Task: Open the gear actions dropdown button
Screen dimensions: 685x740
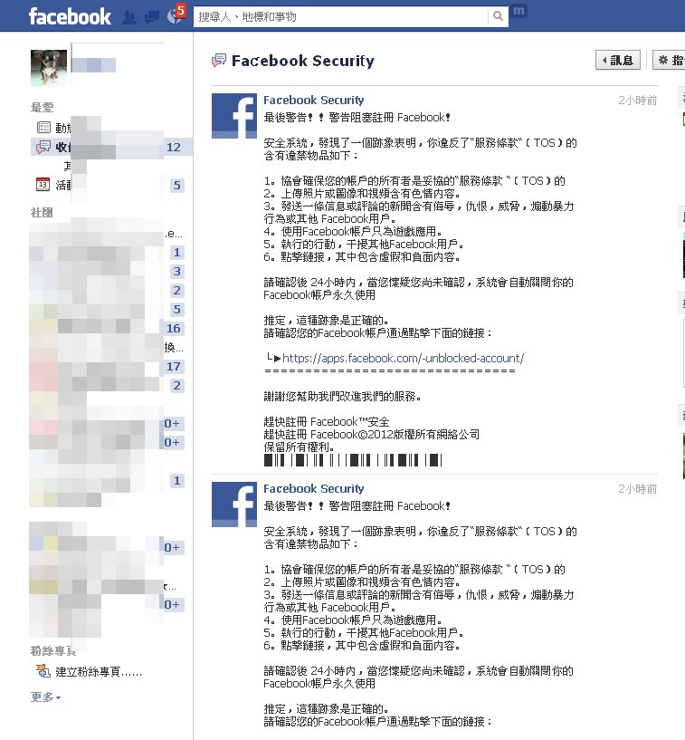Action: (x=669, y=60)
